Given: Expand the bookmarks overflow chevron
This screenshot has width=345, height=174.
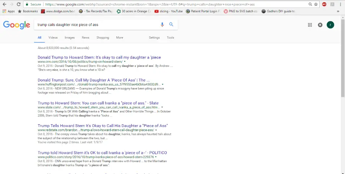Looking at the screenshot, I should coord(338,11).
